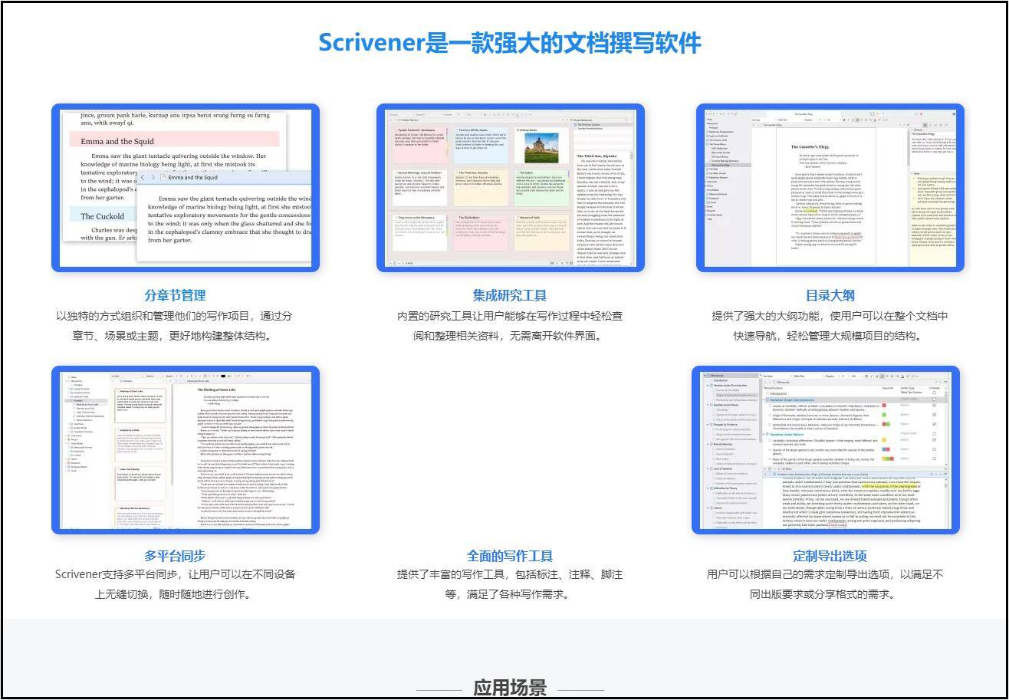Tick the topmost Complete checkbox in the outliner column
Viewport: 1009px width, 700px height.
coord(934,393)
